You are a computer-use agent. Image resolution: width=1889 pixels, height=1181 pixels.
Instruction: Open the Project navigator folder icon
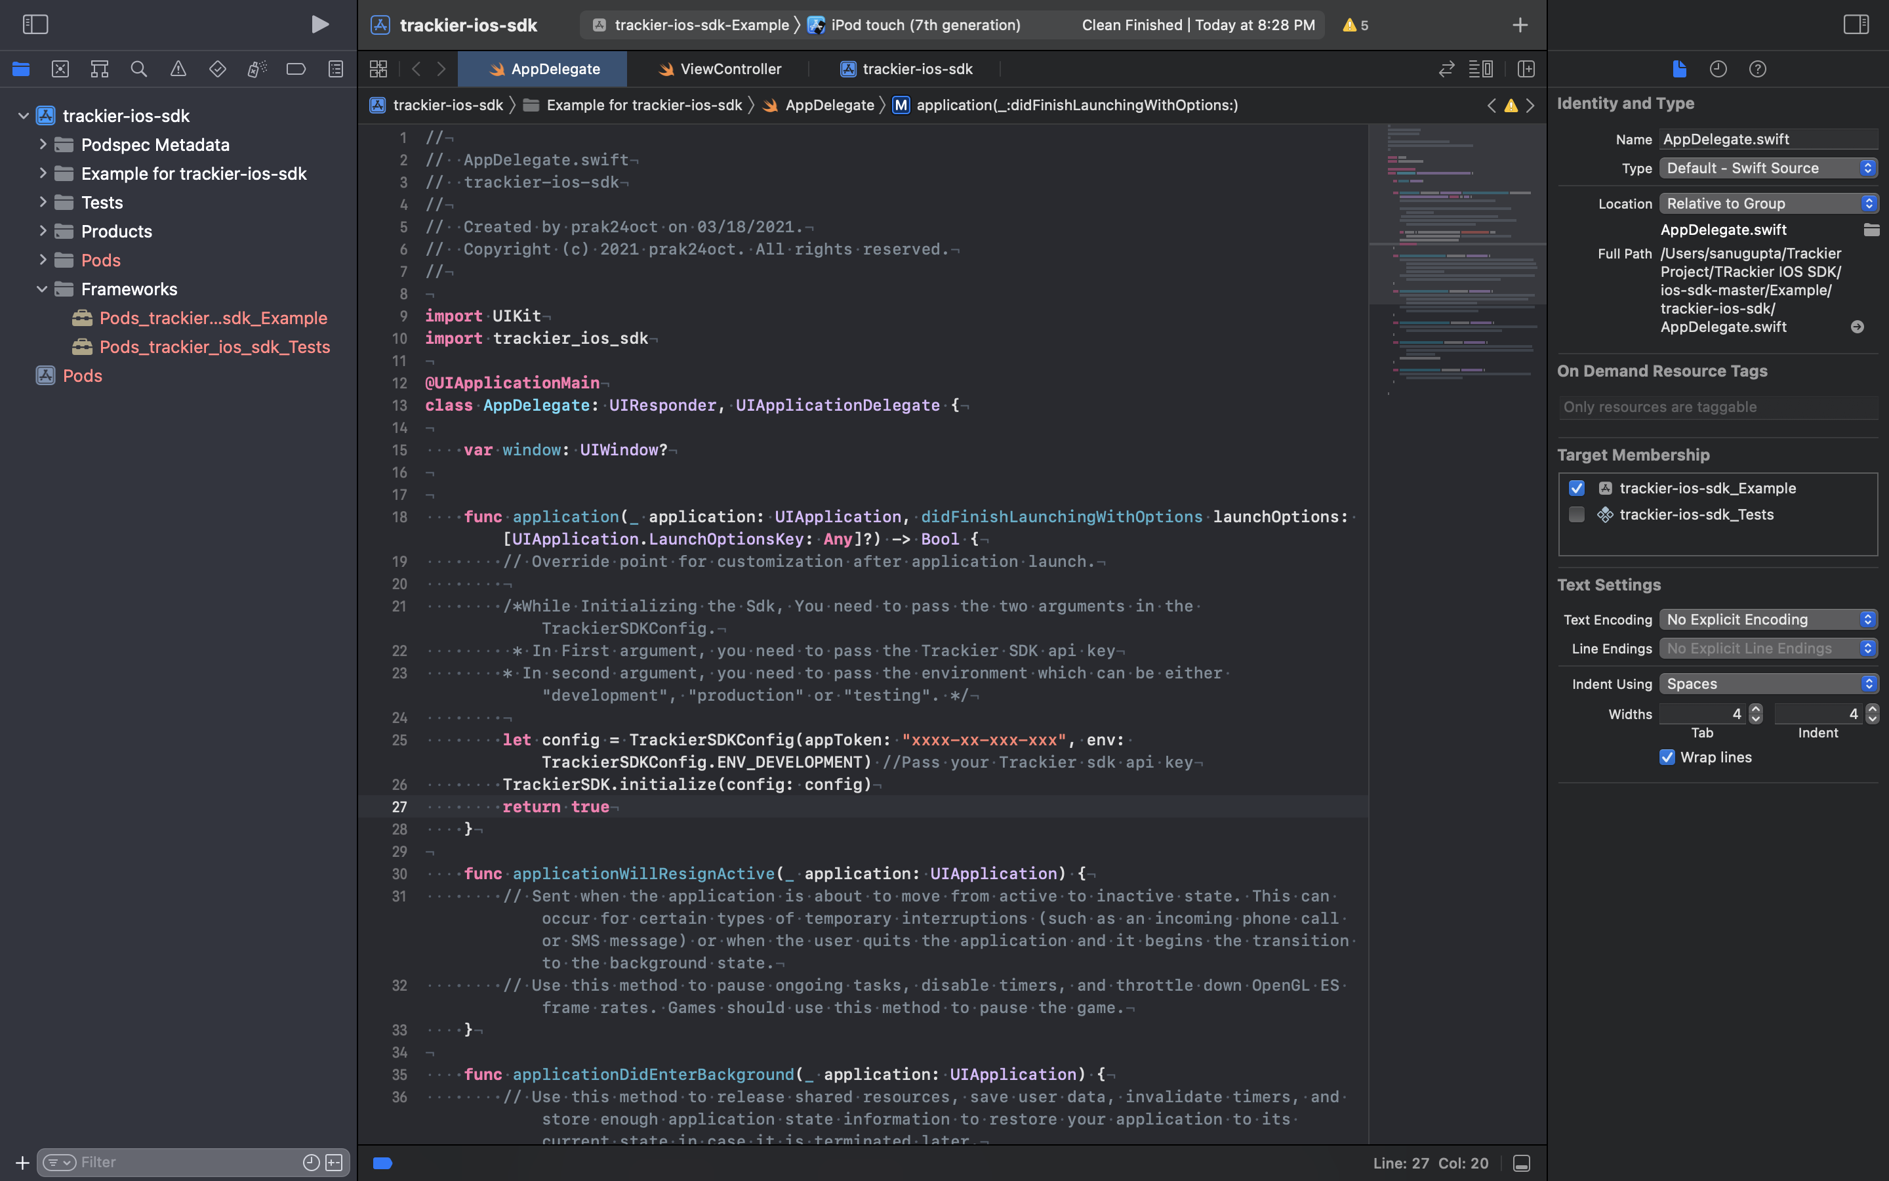(x=21, y=69)
